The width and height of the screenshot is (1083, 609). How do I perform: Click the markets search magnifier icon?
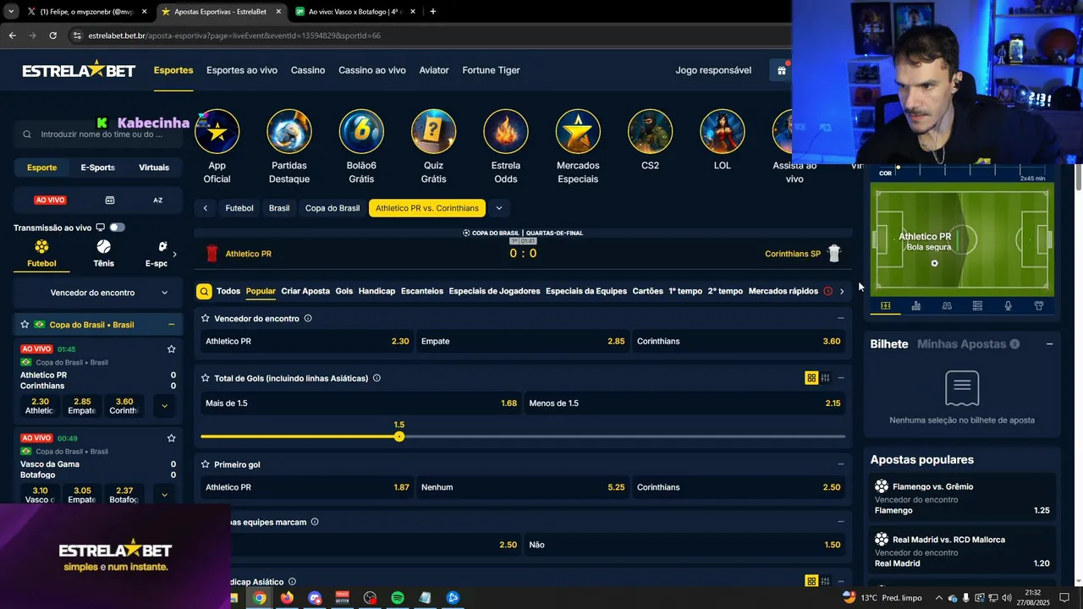click(x=204, y=291)
